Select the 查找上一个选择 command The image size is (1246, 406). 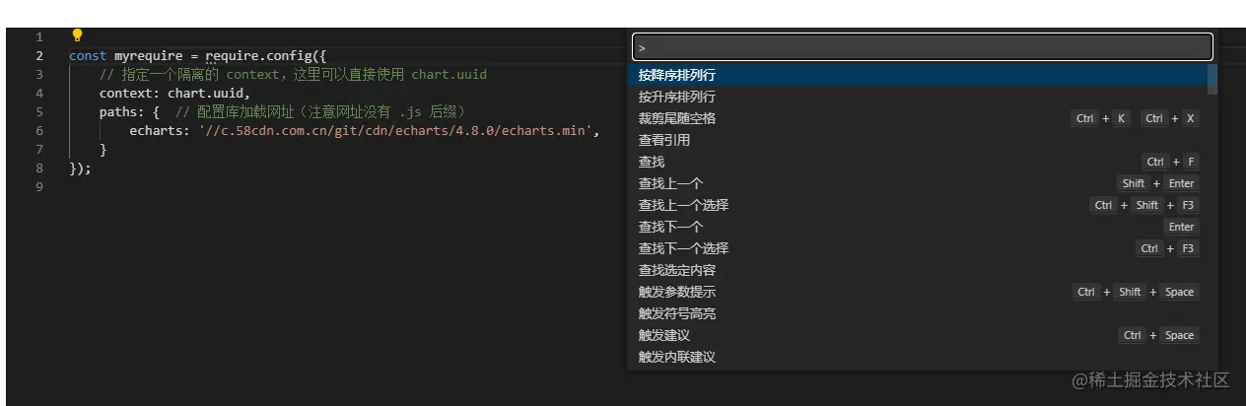click(x=918, y=205)
